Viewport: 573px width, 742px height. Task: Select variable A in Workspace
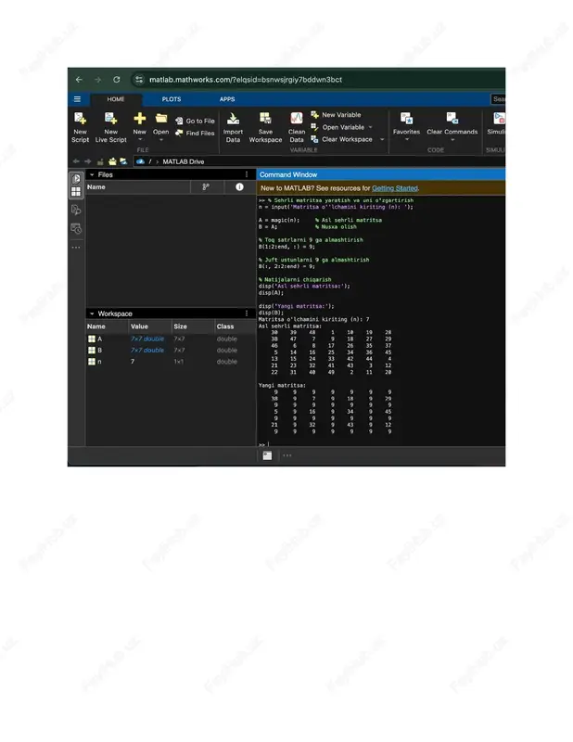(171, 339)
